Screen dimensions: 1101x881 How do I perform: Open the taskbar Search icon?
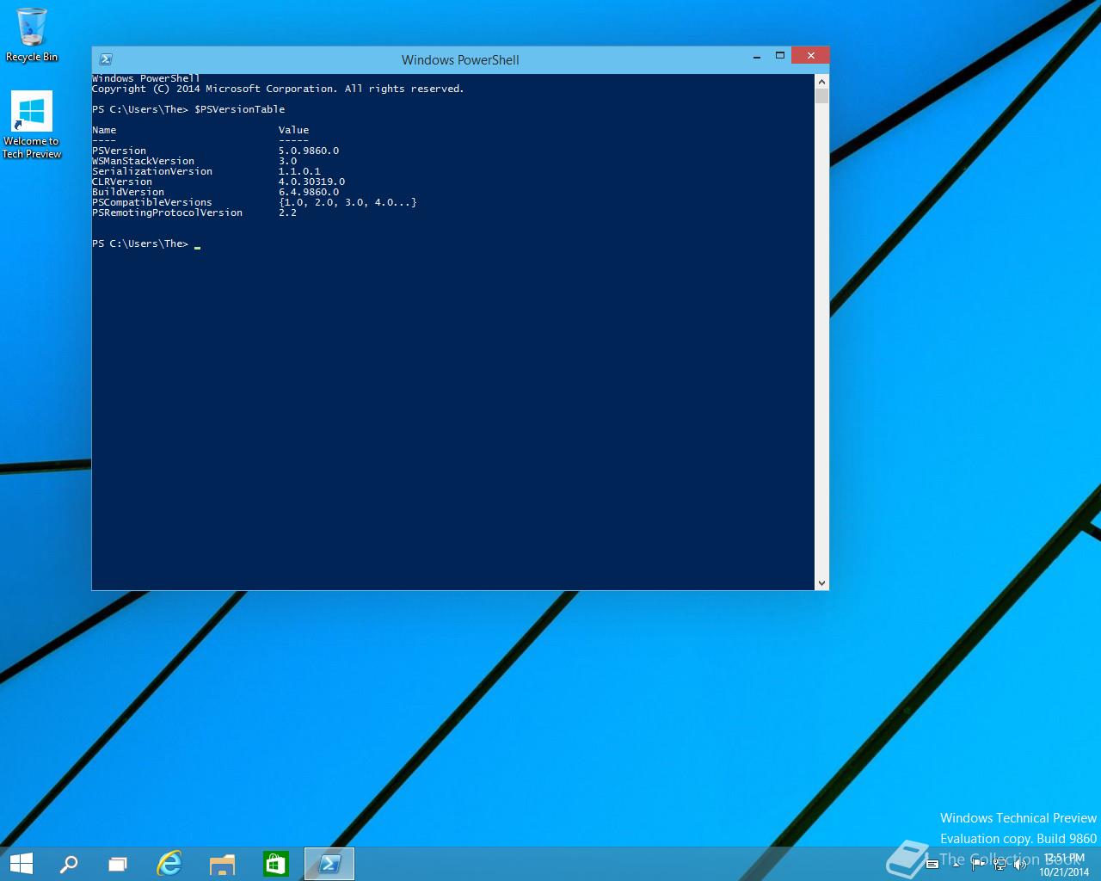click(x=69, y=864)
